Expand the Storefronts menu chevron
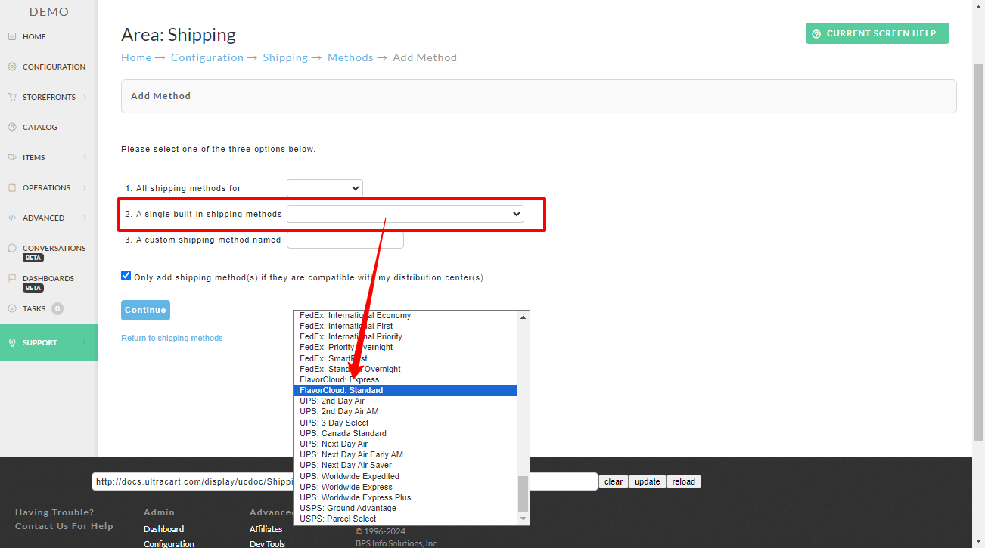The image size is (985, 548). (85, 97)
